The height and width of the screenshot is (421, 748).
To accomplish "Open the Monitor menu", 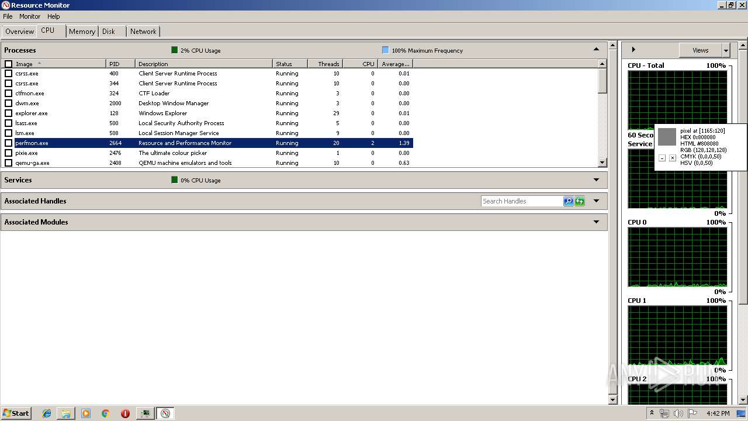I will coord(30,16).
